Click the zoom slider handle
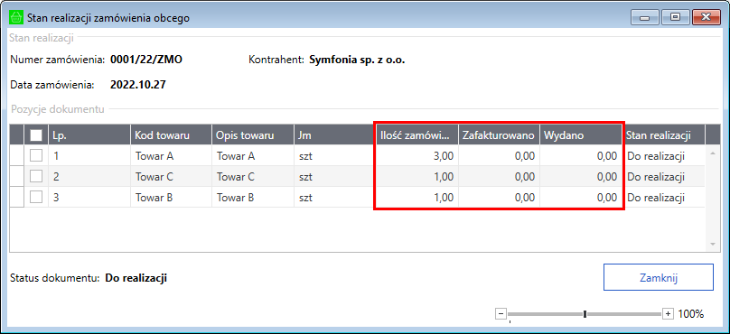Image resolution: width=730 pixels, height=334 pixels. 585,314
